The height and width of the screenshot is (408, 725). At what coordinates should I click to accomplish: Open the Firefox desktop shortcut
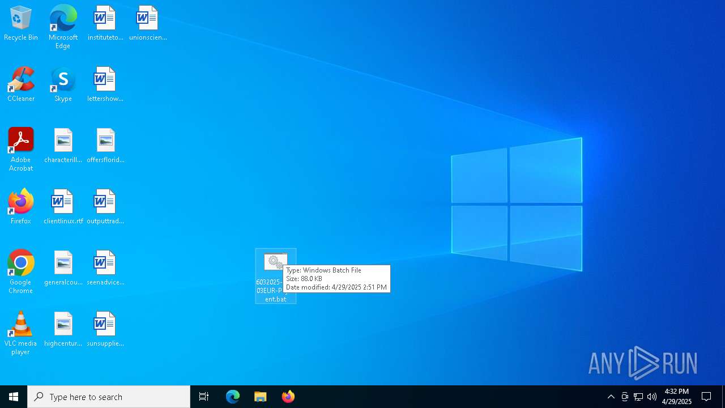pos(21,207)
